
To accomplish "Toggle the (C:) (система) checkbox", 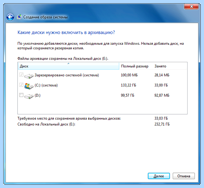I will pyautogui.click(x=21, y=85).
